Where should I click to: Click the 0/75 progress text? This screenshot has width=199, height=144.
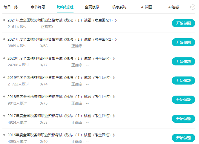[x=44, y=103]
